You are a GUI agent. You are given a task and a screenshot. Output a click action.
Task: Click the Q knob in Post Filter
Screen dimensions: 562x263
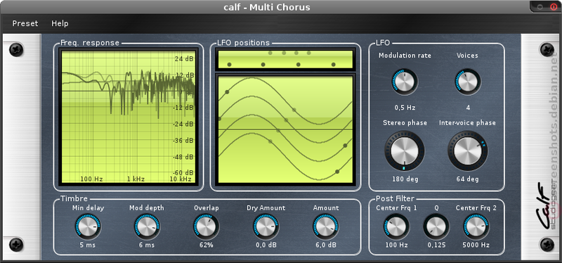coord(436,227)
